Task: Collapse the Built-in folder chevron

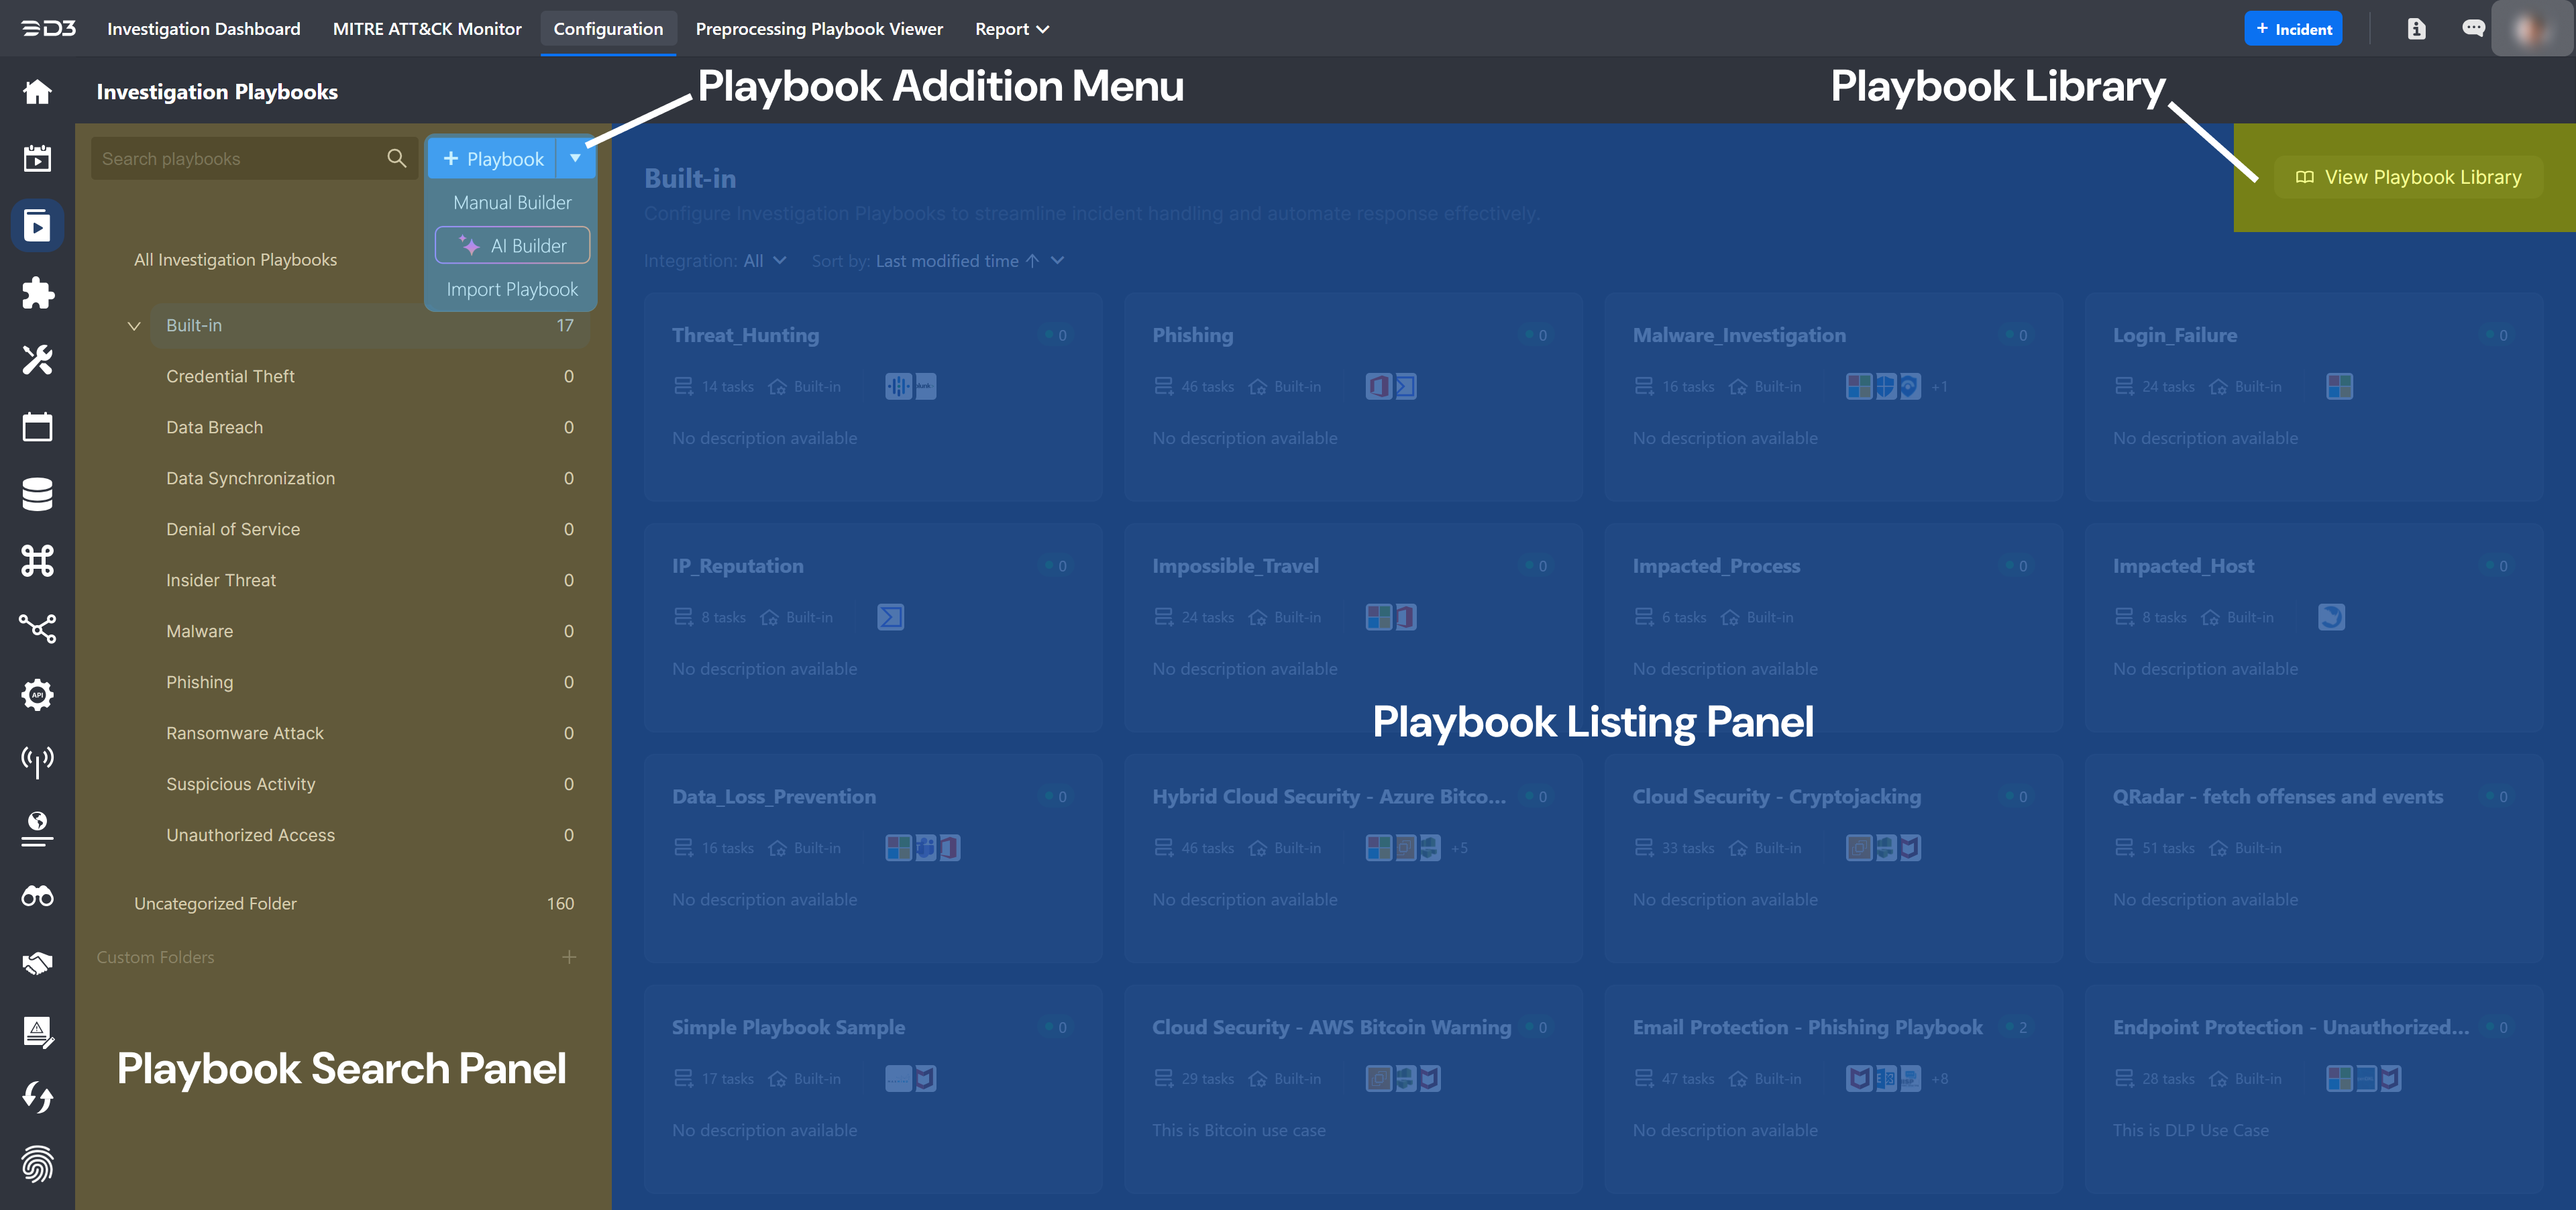Action: 134,326
